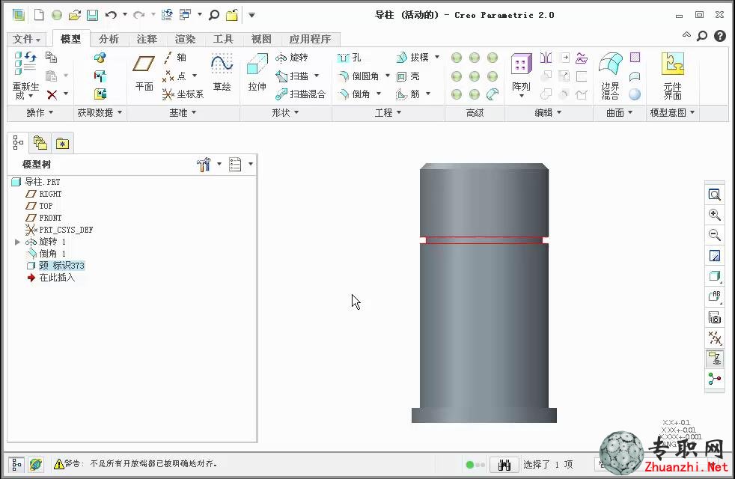
Task: Click the Regenerate (重新生成) icon
Action: [x=25, y=64]
